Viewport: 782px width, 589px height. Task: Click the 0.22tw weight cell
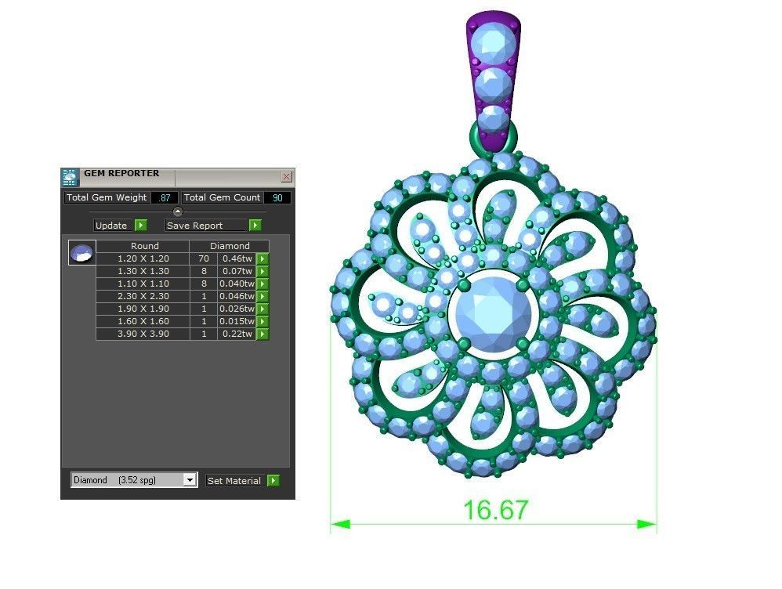(237, 334)
